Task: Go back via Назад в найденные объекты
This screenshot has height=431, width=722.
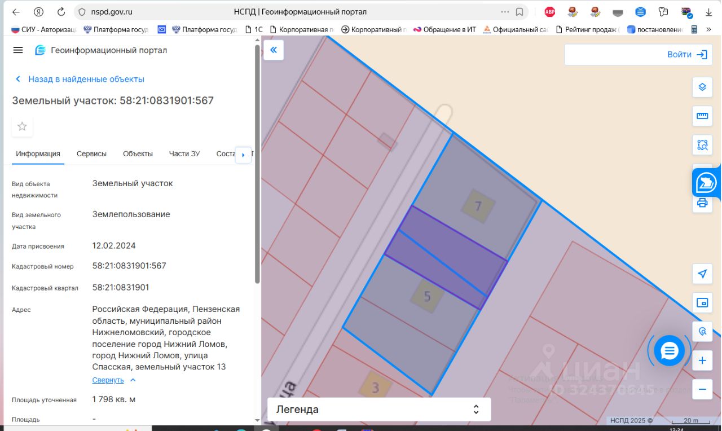Action: [x=80, y=79]
